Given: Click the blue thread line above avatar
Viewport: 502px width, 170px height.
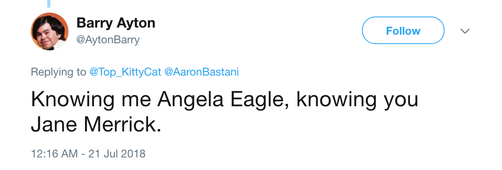Looking at the screenshot, I should (49, 4).
